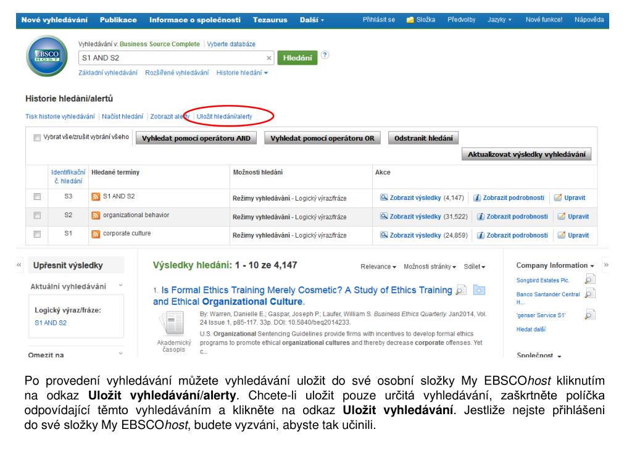
Task: Click Vyberte databáze link
Action: [x=231, y=44]
